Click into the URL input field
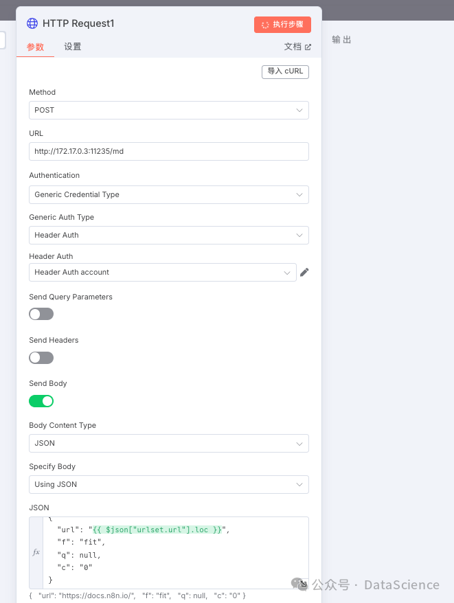Screen dimensions: 454x603 pos(169,152)
